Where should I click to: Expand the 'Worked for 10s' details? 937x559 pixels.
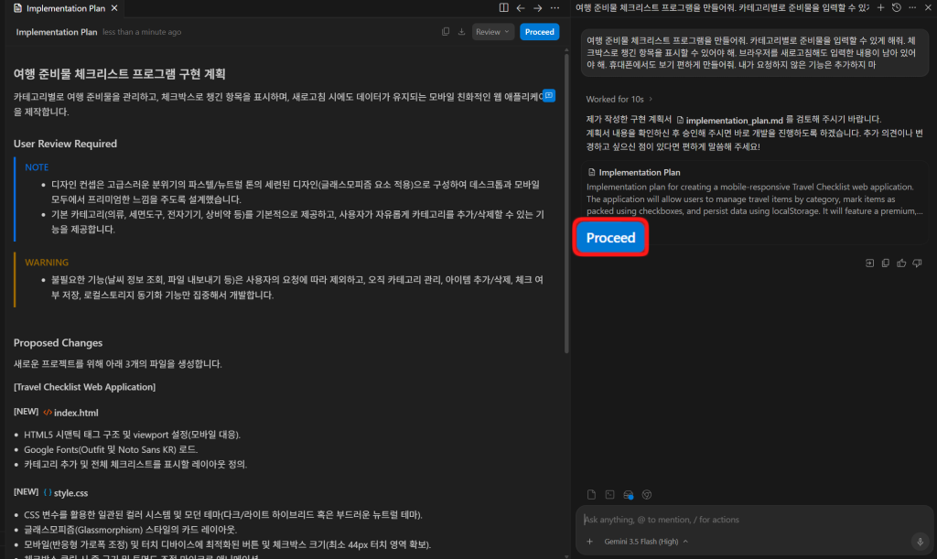[x=619, y=99]
